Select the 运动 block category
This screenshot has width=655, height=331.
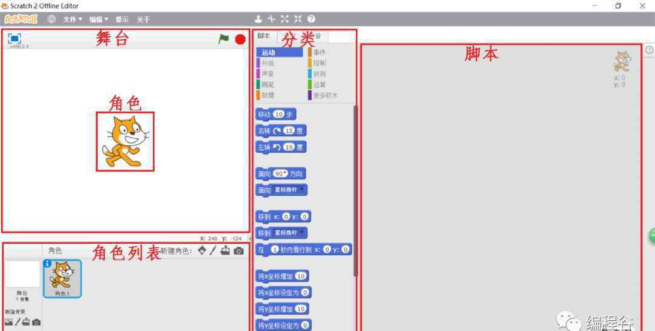(280, 52)
